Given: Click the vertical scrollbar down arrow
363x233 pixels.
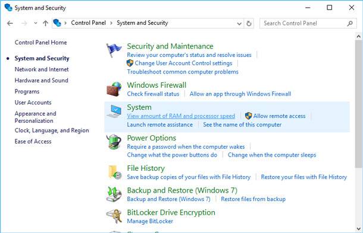Looking at the screenshot, I should [359, 229].
